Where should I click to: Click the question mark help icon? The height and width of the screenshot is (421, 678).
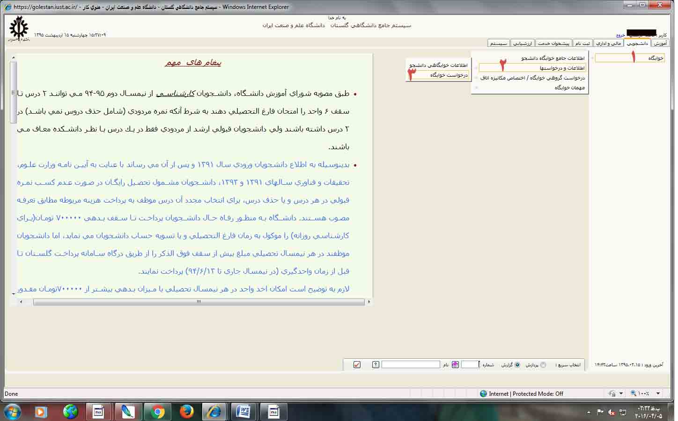point(376,364)
